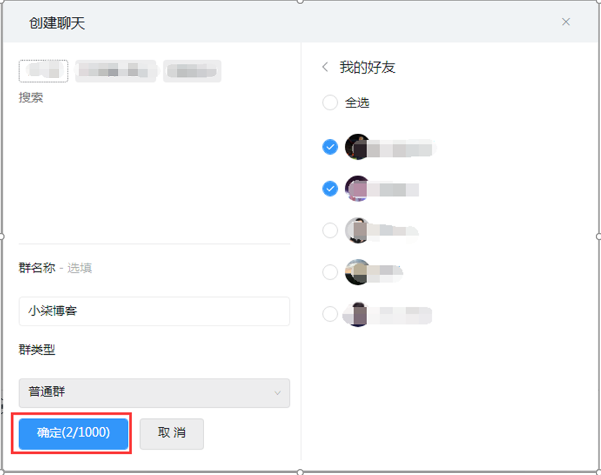Click 确定(2/1000) to confirm
The image size is (601, 475).
click(x=74, y=433)
